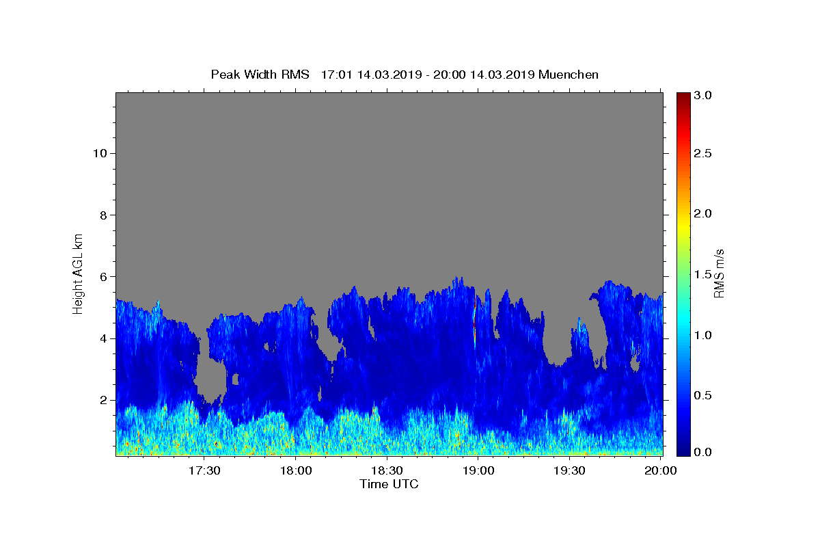Click the colorbar value '2.0'

pyautogui.click(x=703, y=214)
